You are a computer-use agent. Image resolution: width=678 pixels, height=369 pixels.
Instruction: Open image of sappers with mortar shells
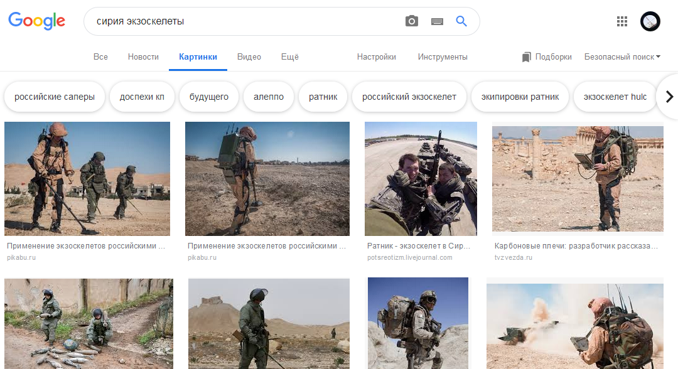point(89,324)
